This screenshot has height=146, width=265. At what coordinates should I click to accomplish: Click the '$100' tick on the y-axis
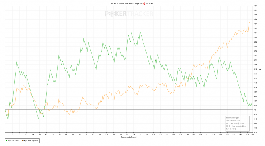[256, 87]
